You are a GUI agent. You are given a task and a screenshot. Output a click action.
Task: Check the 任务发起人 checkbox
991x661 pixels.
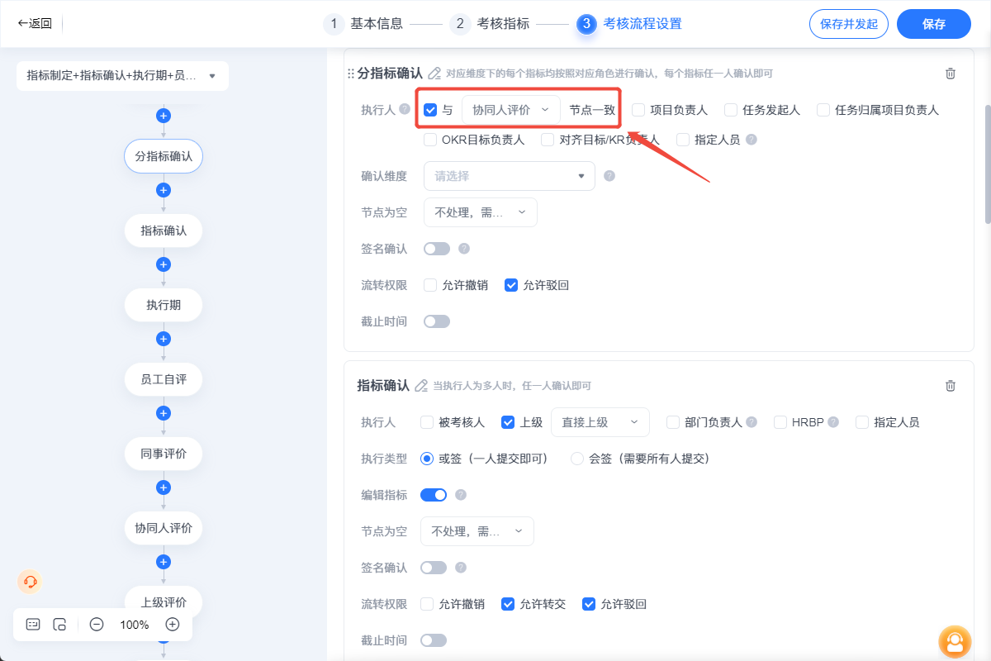731,110
